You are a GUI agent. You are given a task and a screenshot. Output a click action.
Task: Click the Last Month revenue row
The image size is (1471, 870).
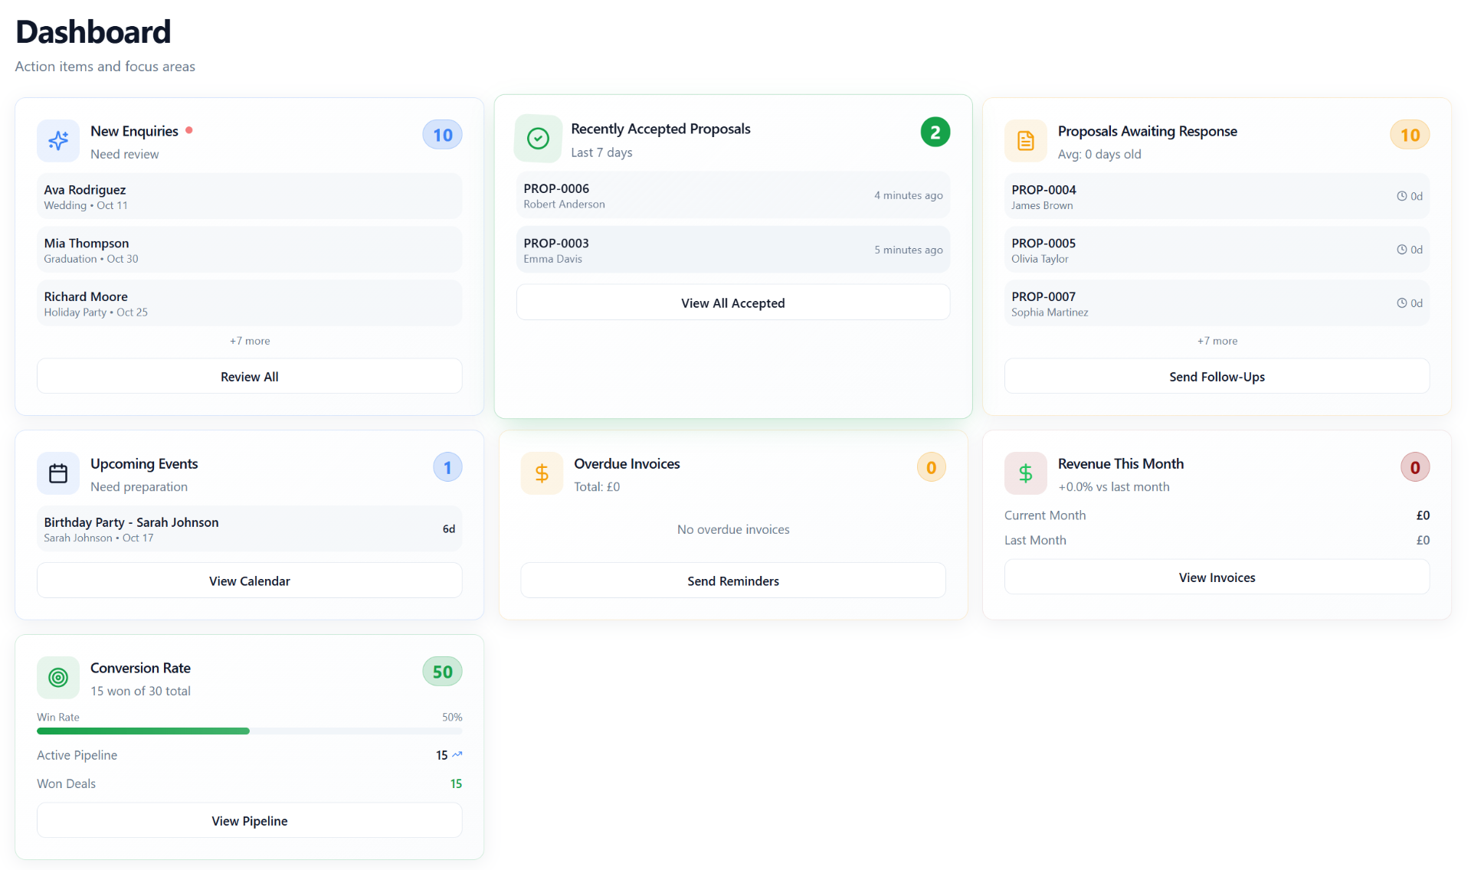click(1217, 540)
